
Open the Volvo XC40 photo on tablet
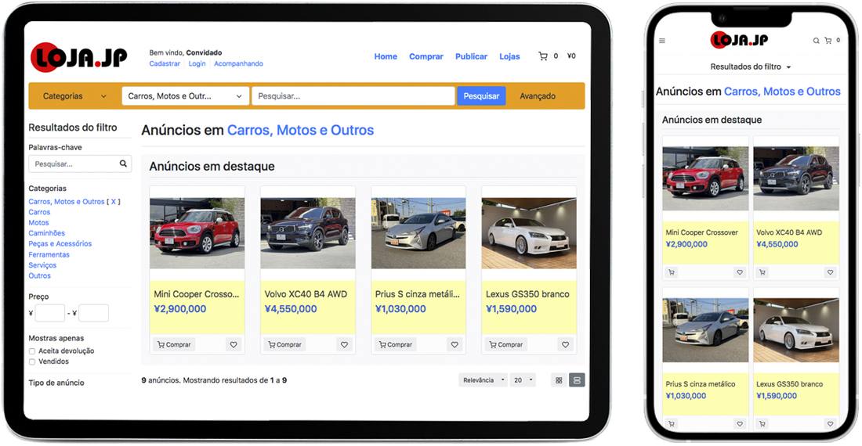point(308,233)
